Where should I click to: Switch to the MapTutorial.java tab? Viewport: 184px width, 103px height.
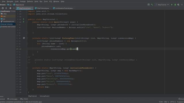[x=25, y=8]
